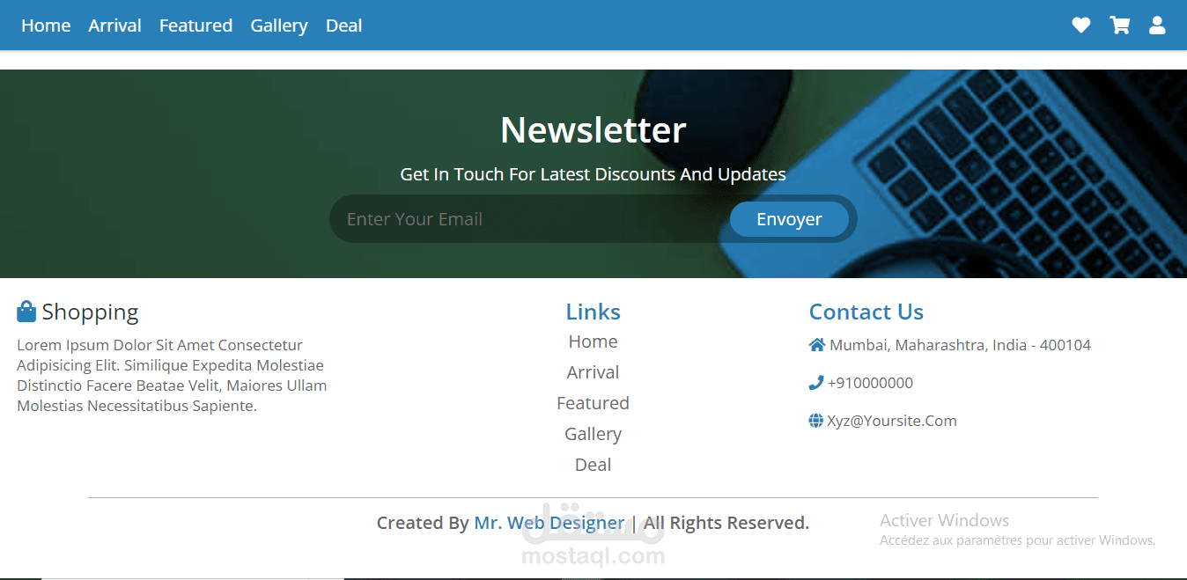Open the shopping cart icon
The height and width of the screenshot is (580, 1187).
[x=1119, y=26]
